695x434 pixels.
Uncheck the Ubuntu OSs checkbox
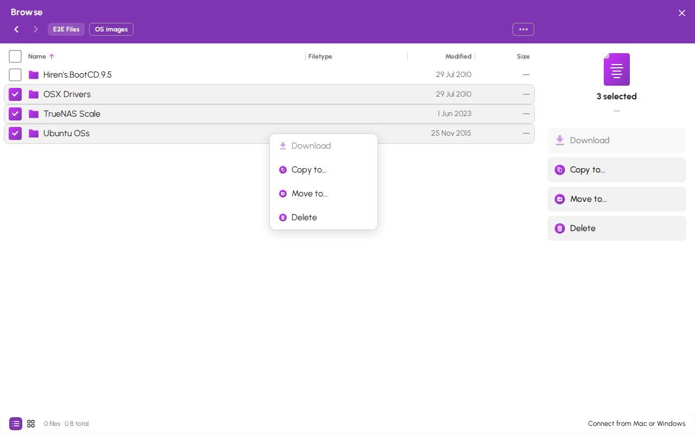(15, 133)
